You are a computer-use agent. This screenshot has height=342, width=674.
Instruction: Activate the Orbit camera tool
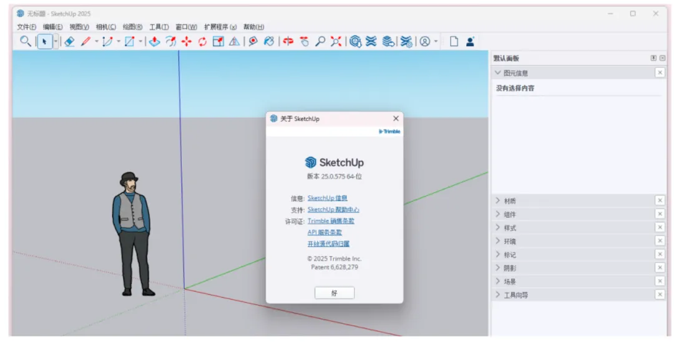pos(288,41)
